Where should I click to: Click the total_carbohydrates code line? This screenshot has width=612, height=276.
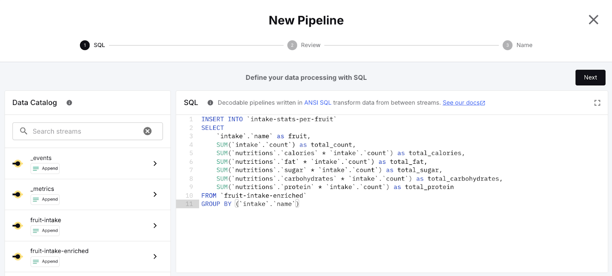pyautogui.click(x=359, y=179)
